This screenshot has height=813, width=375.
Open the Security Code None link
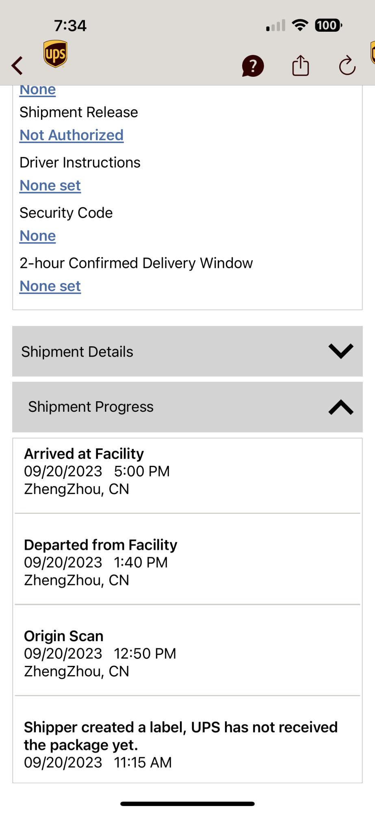(x=38, y=236)
